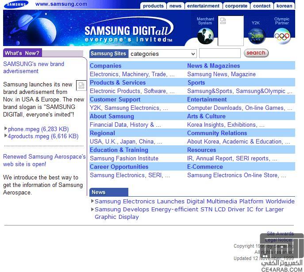Open Samsung&Sports, Samsung&Olympic link
304x272 pixels.
point(240,91)
